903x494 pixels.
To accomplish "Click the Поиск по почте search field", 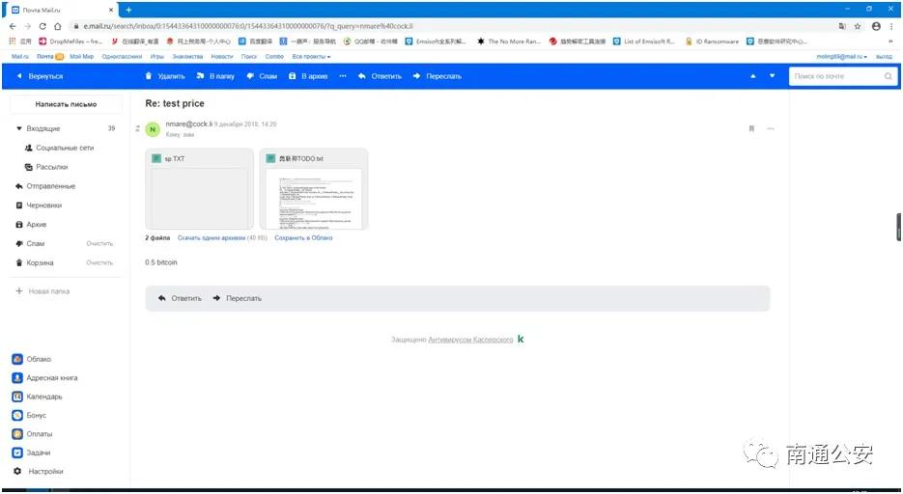I will coord(836,76).
